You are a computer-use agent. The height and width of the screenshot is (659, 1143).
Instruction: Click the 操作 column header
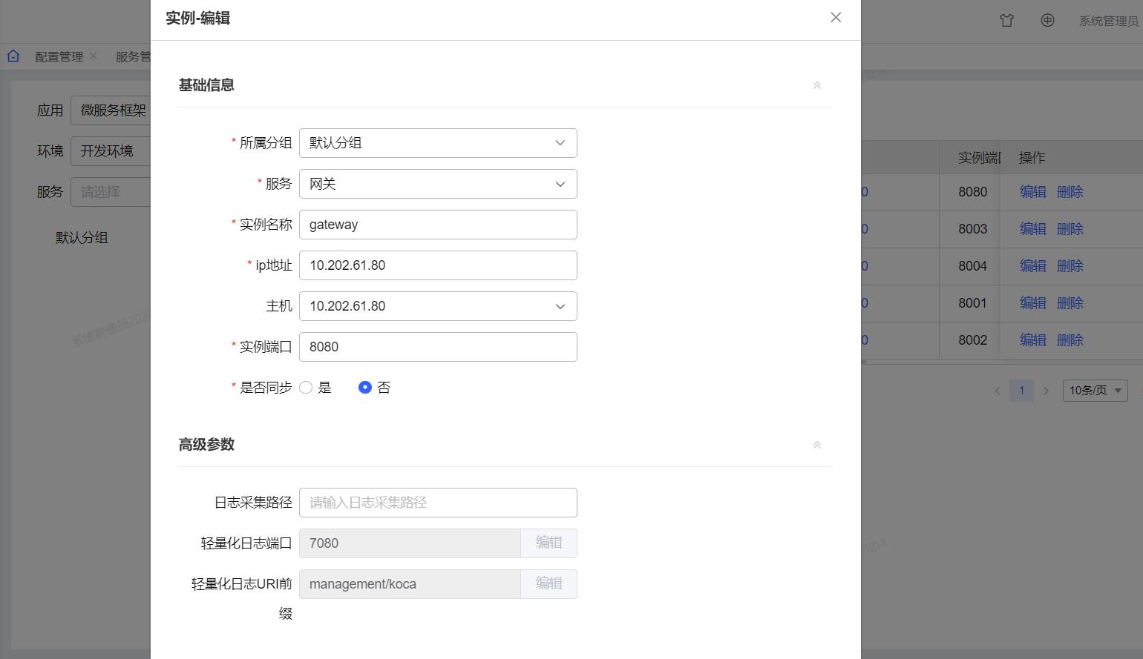coord(1032,158)
